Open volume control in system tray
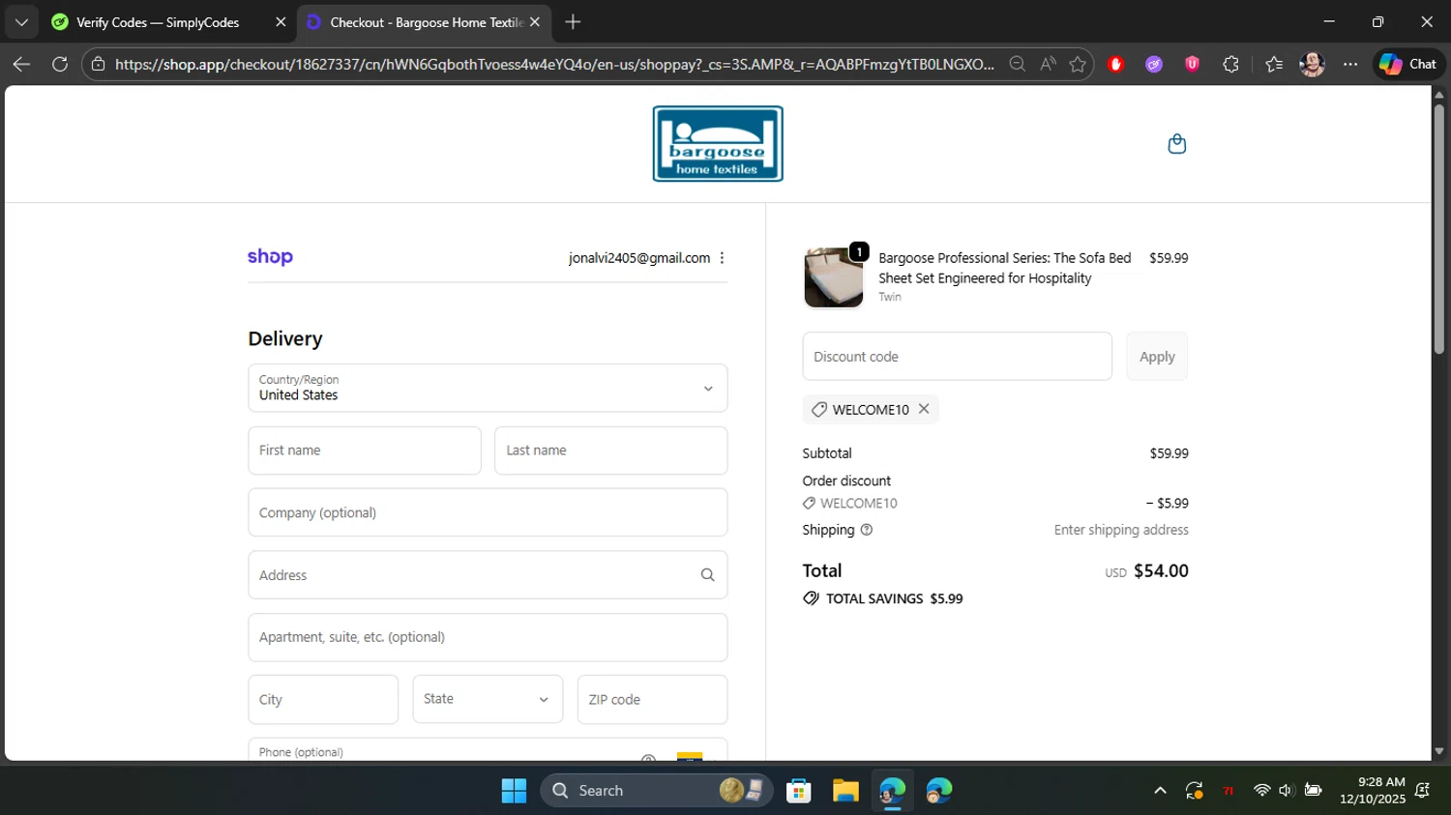Viewport: 1451px width, 815px height. [1286, 791]
